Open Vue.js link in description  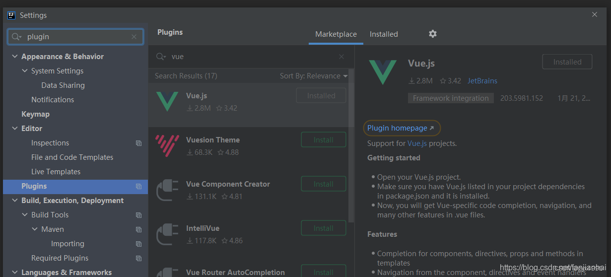(x=417, y=143)
